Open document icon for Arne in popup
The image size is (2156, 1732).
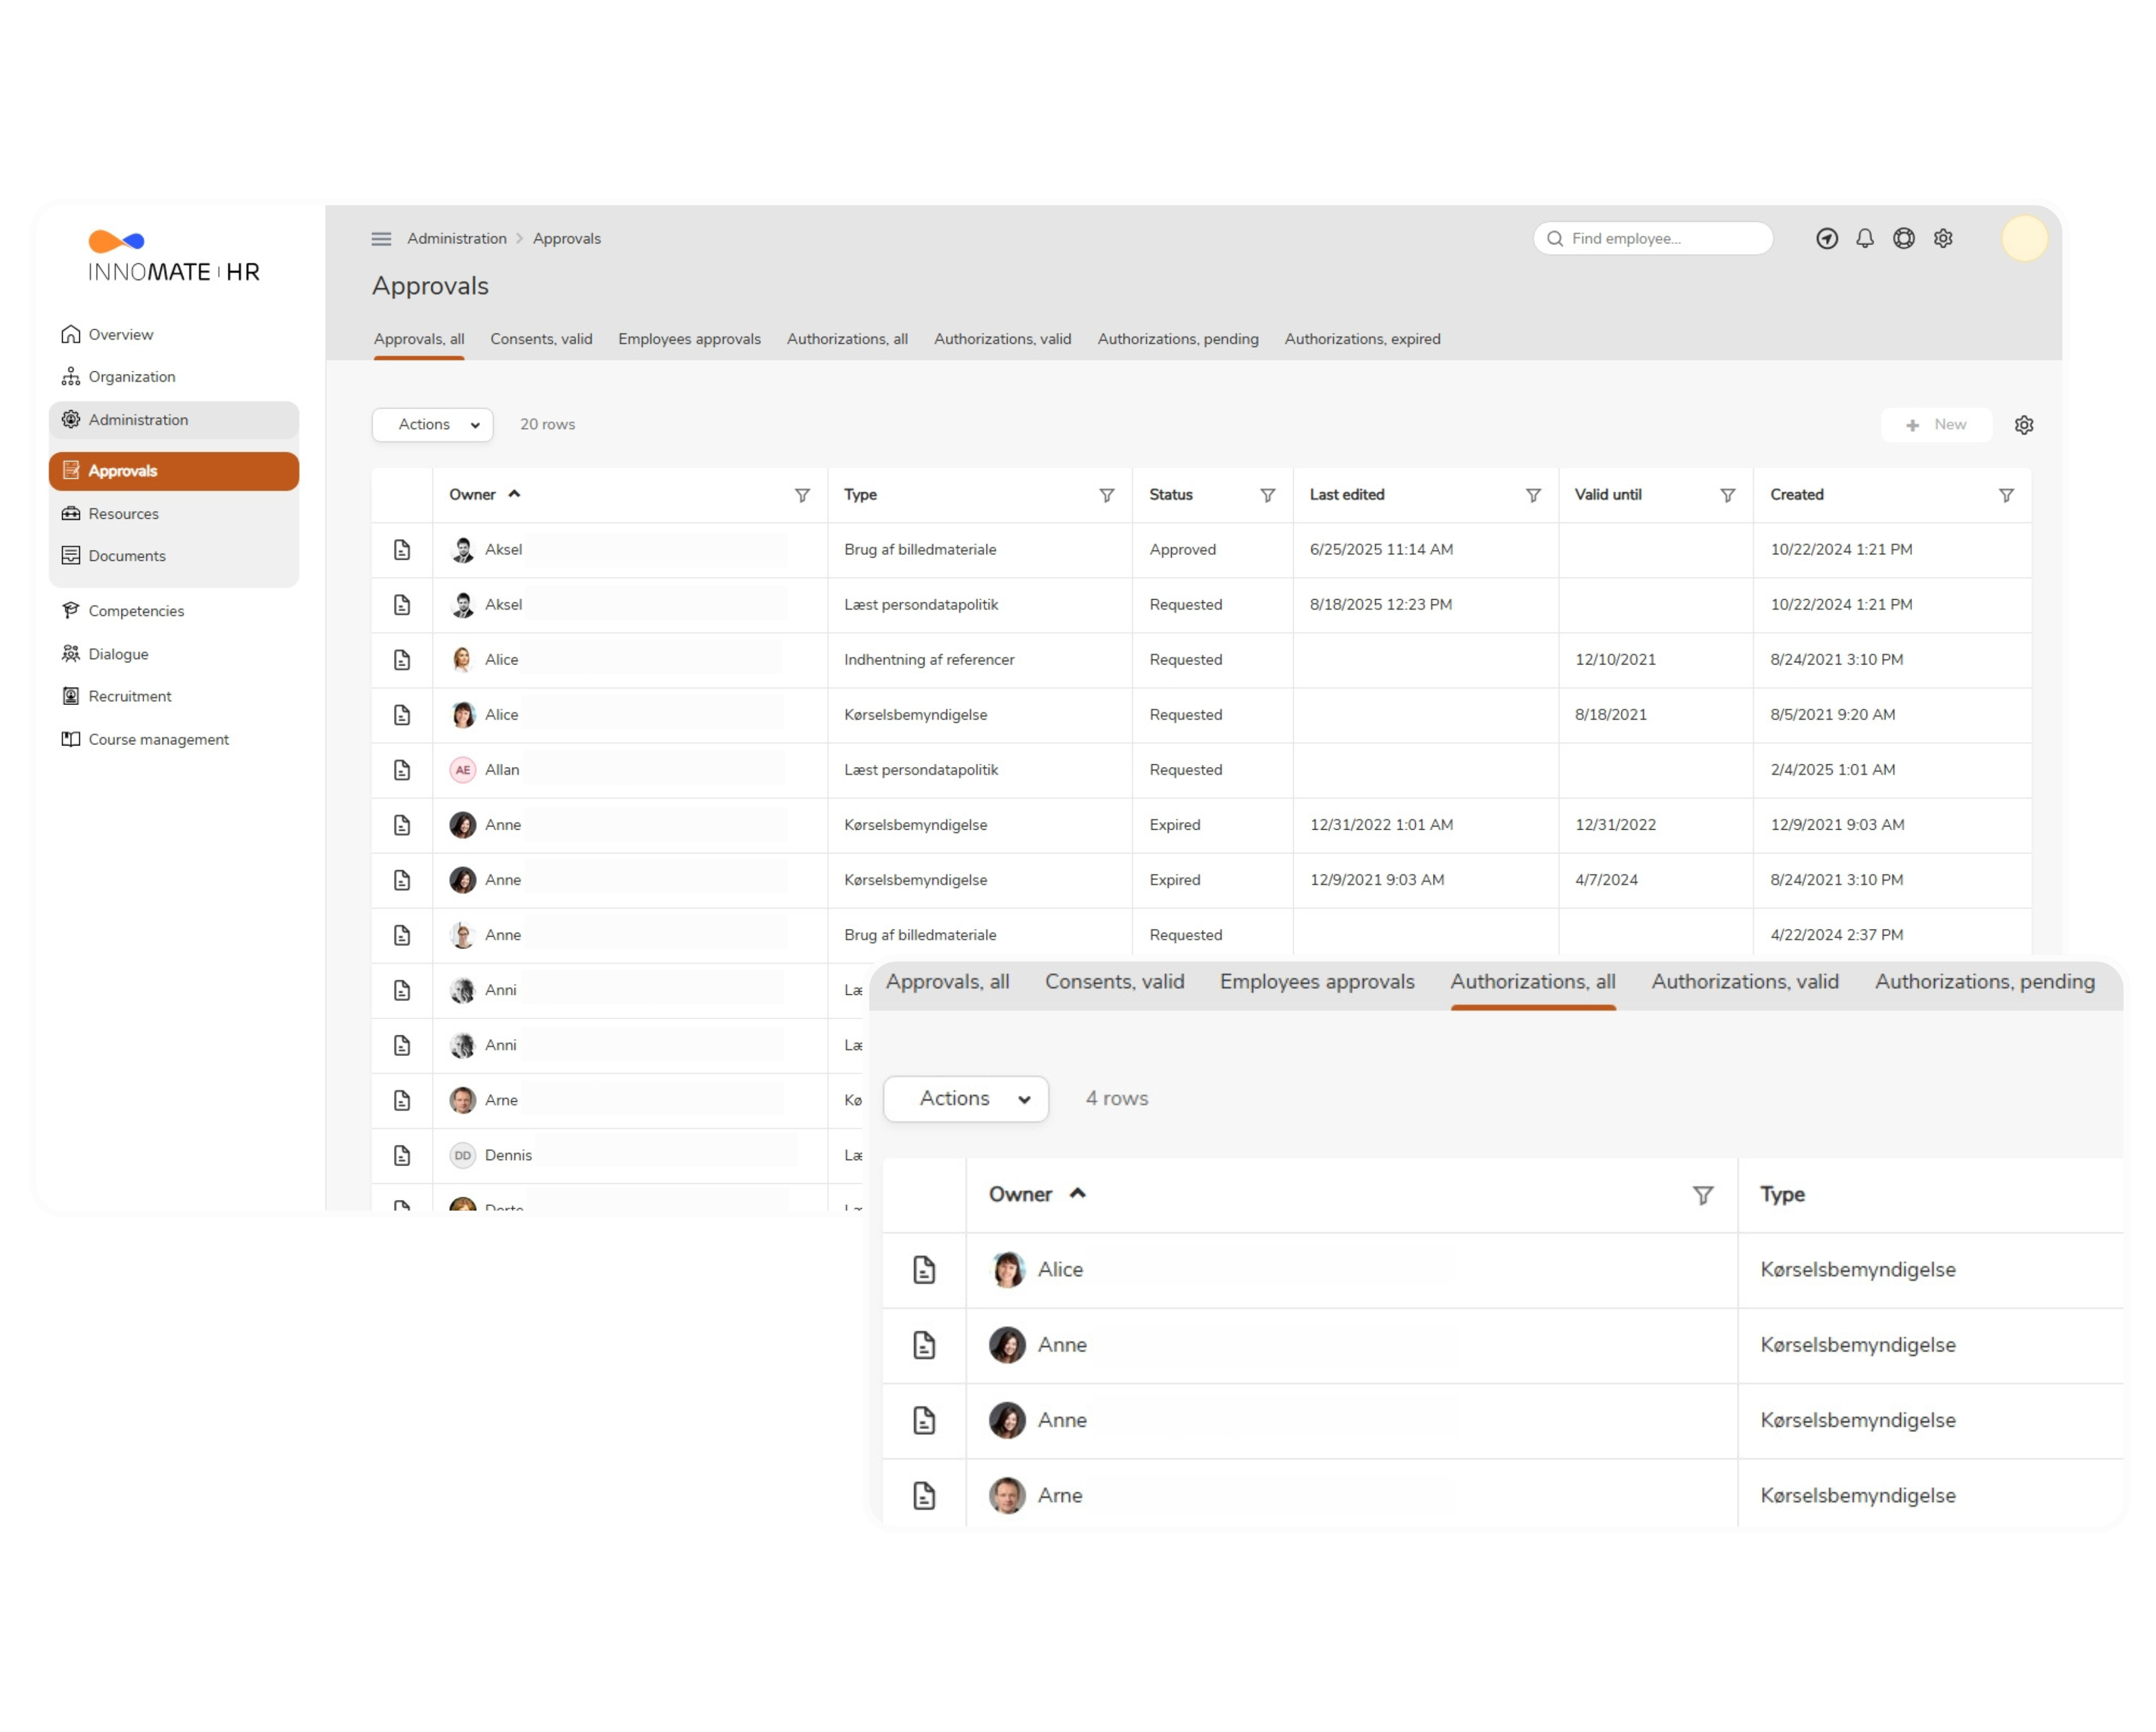[x=924, y=1496]
